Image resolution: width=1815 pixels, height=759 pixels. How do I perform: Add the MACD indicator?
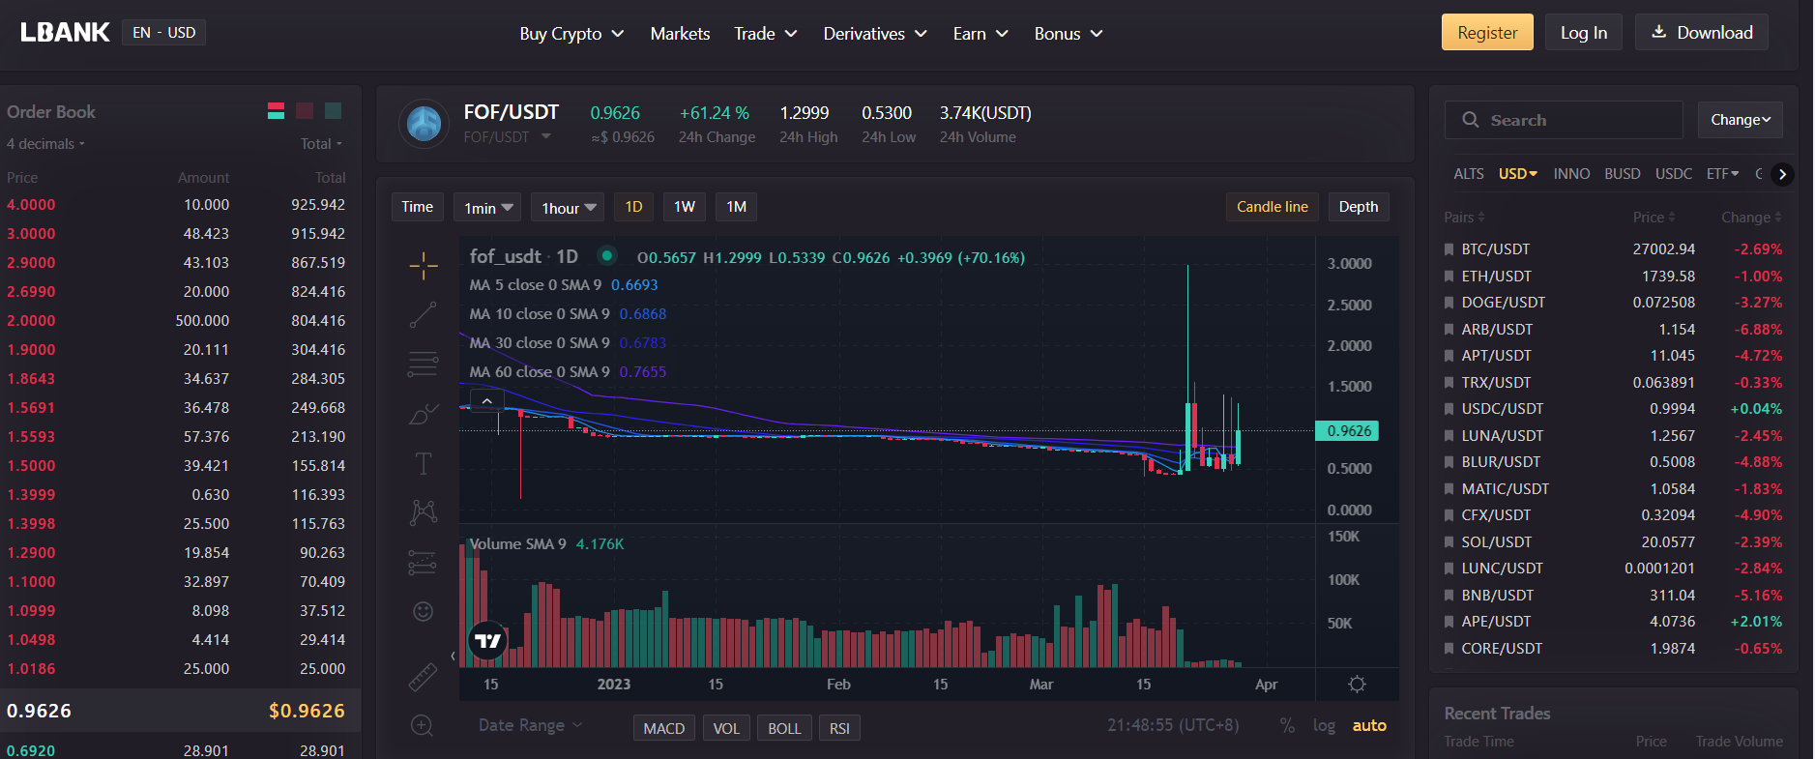tap(663, 728)
